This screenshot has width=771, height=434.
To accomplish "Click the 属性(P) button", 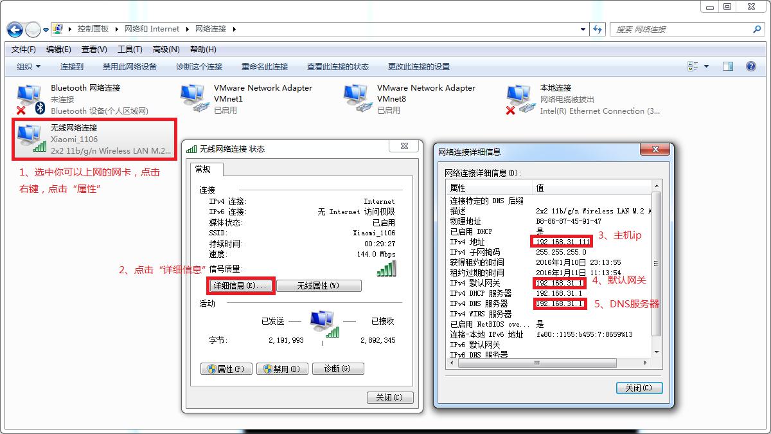I will coord(226,369).
